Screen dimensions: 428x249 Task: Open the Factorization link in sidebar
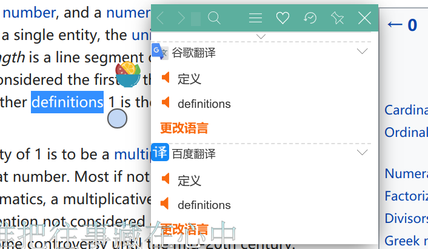pyautogui.click(x=406, y=196)
